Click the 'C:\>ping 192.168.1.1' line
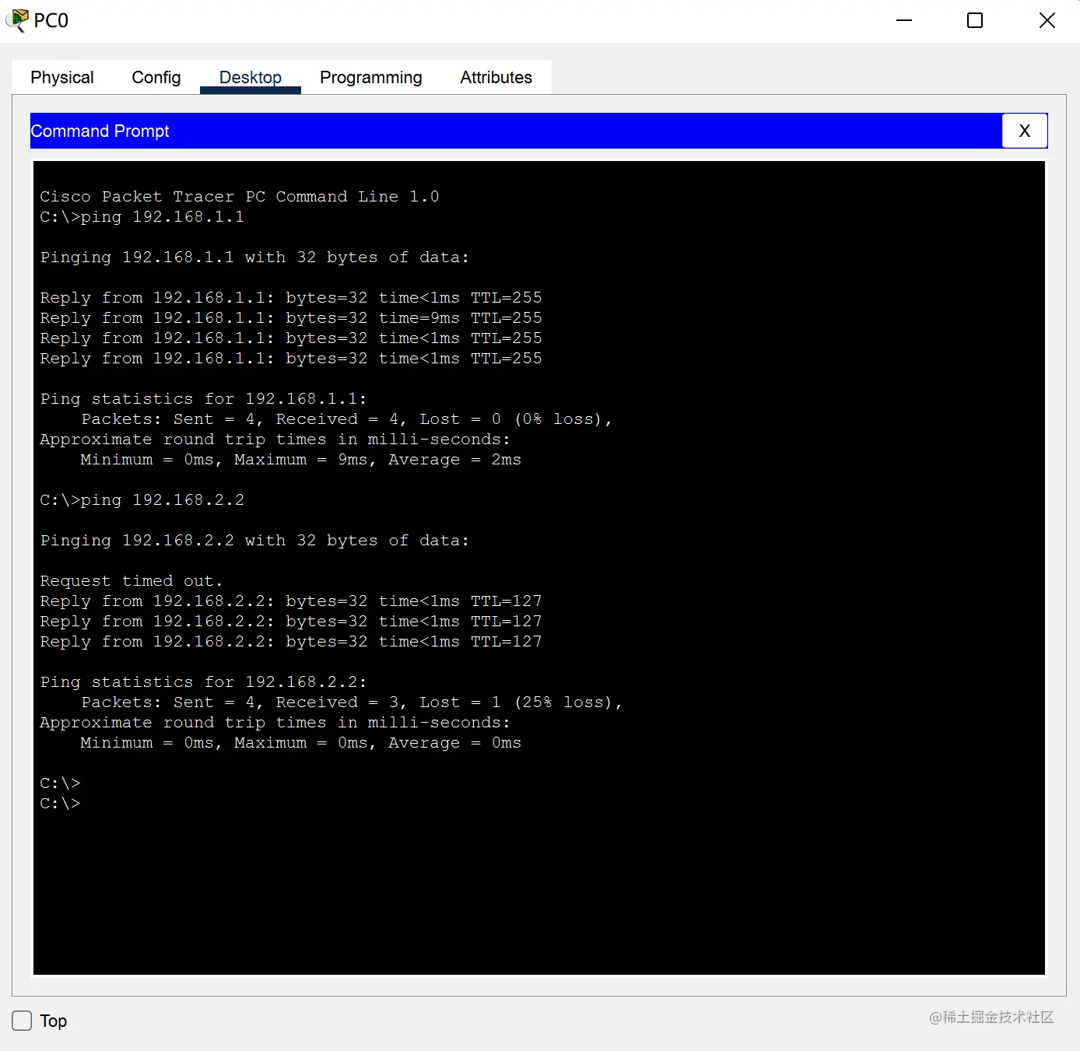This screenshot has width=1080, height=1051. click(142, 217)
